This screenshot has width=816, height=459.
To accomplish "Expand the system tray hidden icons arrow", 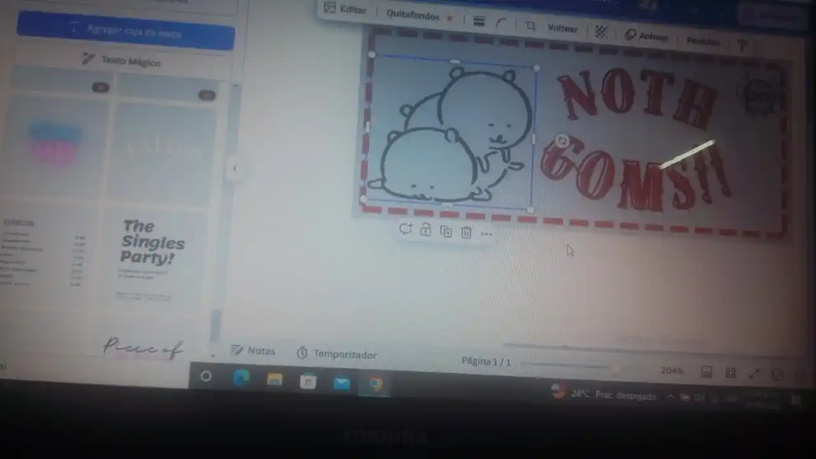I will click(x=670, y=397).
